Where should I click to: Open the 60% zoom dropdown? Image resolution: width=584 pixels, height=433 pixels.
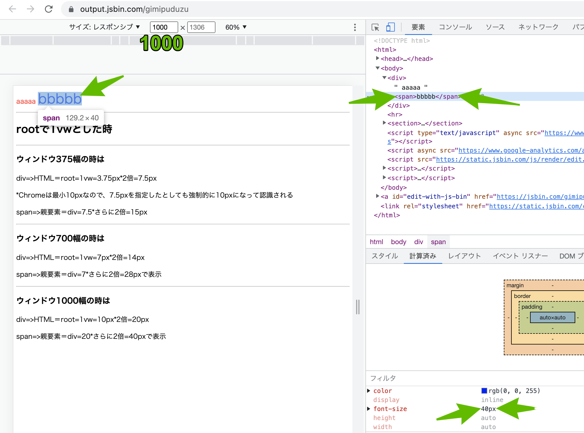236,27
